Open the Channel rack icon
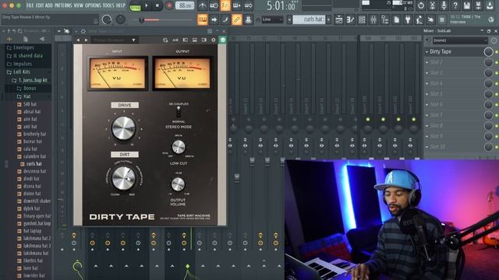499x280 pixels. pos(362,19)
